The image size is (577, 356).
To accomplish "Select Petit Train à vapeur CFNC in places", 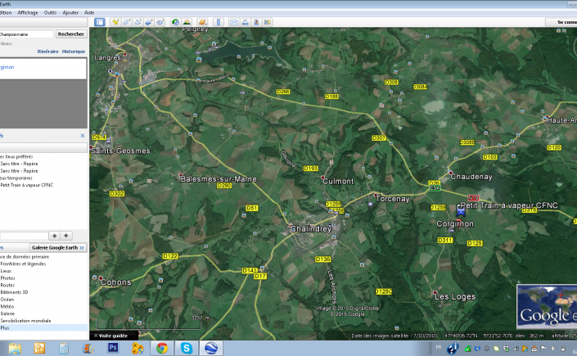I will click(25, 185).
